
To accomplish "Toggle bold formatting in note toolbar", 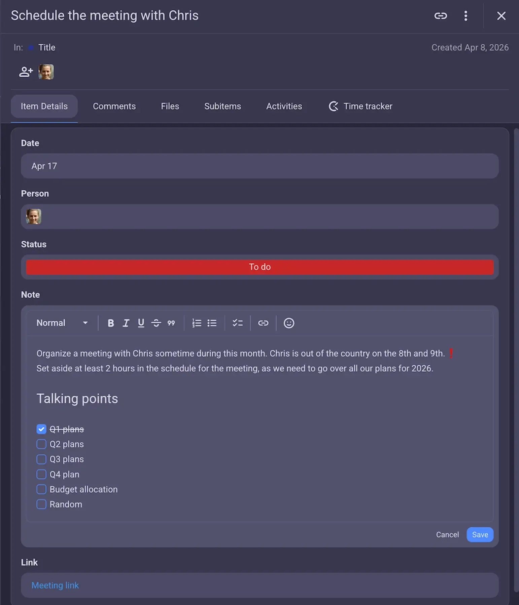I will point(111,323).
